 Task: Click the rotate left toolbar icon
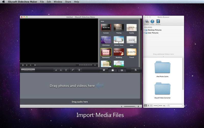tap(56, 70)
